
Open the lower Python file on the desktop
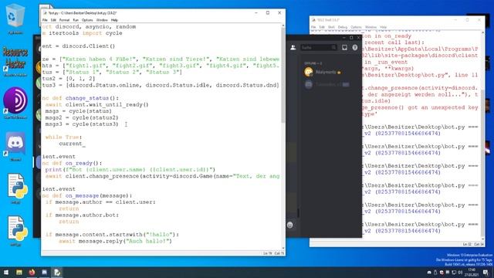pyautogui.click(x=16, y=230)
